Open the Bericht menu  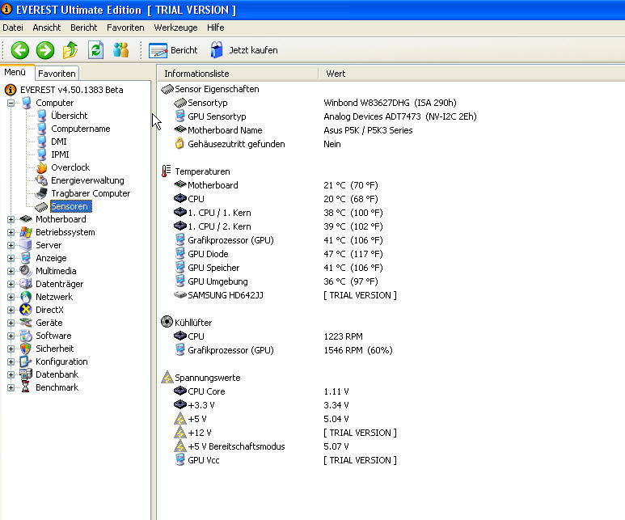[84, 27]
